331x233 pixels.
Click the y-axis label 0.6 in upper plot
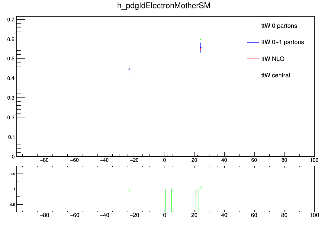tap(11, 39)
